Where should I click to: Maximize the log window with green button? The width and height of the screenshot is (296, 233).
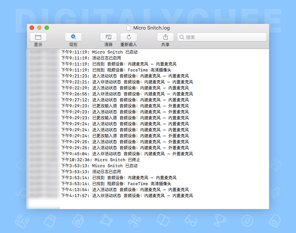[47, 28]
